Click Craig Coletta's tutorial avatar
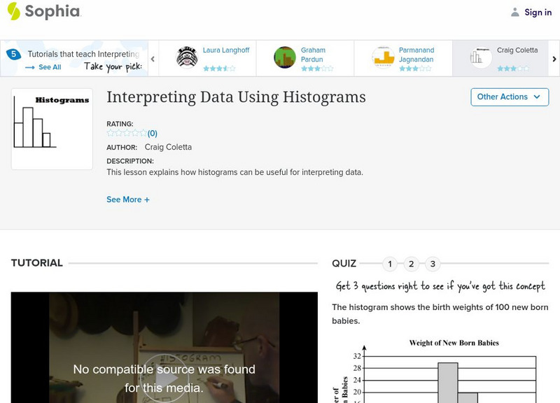The height and width of the screenshot is (403, 560). (x=481, y=57)
